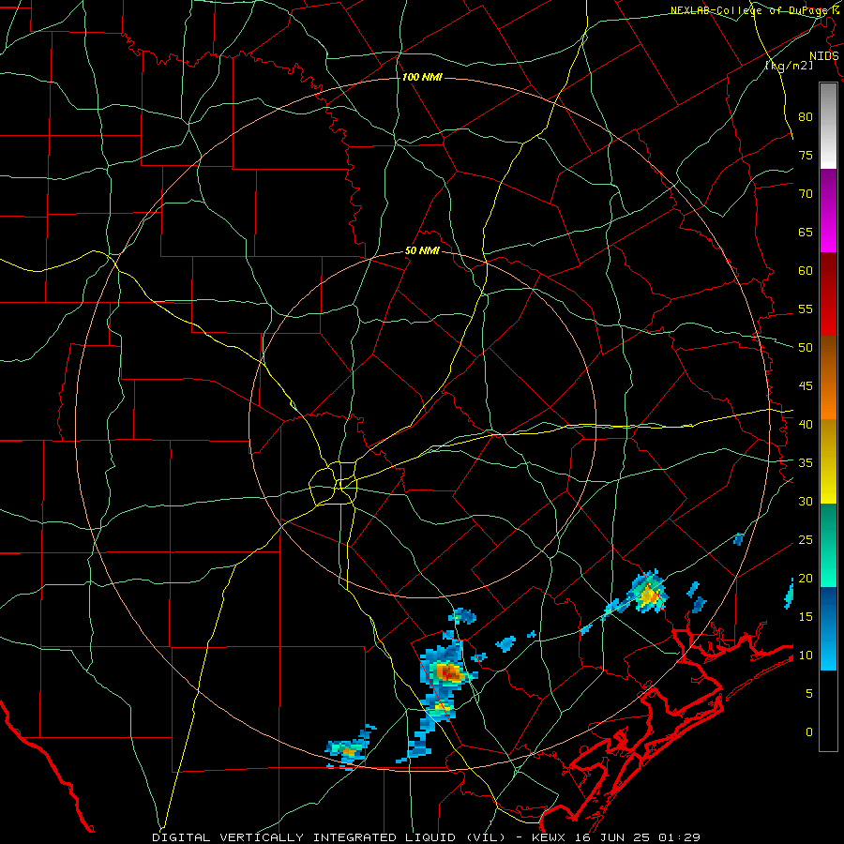
Task: Select the orange-brown segment of the color scale
Action: click(828, 378)
